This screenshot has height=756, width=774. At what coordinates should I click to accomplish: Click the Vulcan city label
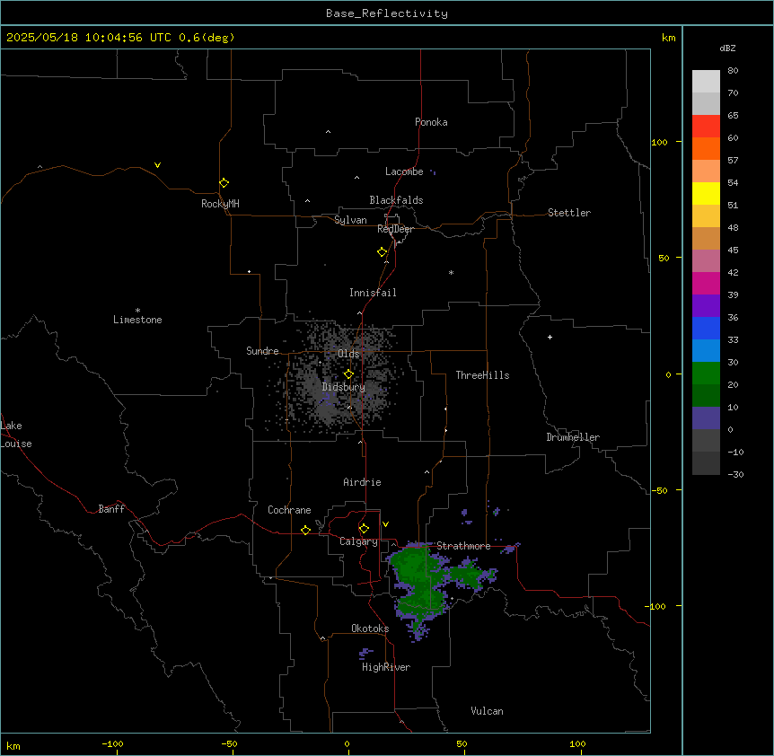pos(487,711)
